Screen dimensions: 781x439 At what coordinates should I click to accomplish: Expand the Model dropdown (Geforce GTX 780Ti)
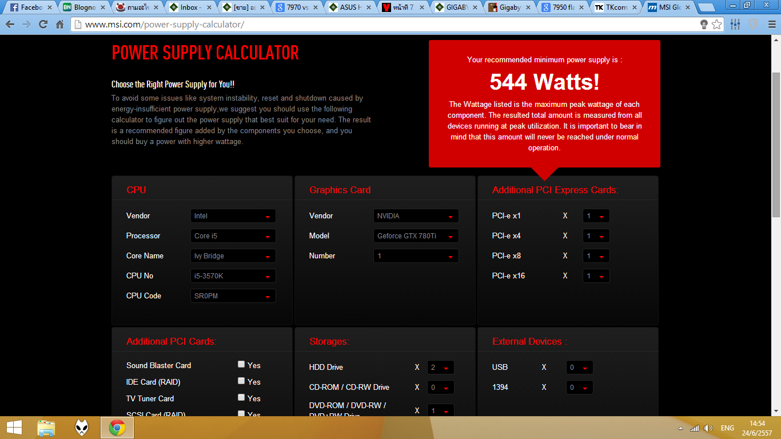point(416,236)
